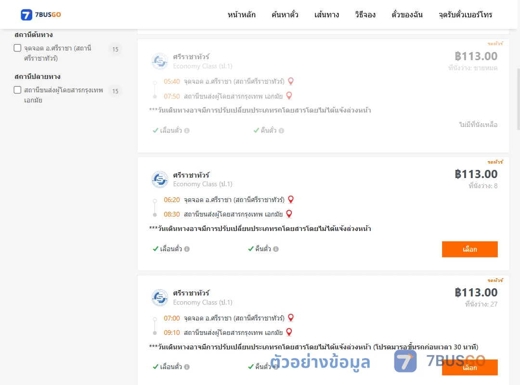Open จุดรับตั๋วเบอร์โทร menu item
520x385 pixels.
click(465, 14)
